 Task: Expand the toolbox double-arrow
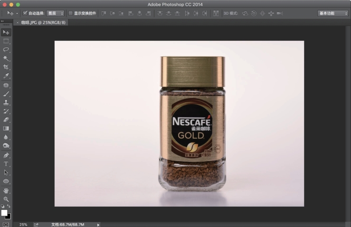tap(2, 21)
